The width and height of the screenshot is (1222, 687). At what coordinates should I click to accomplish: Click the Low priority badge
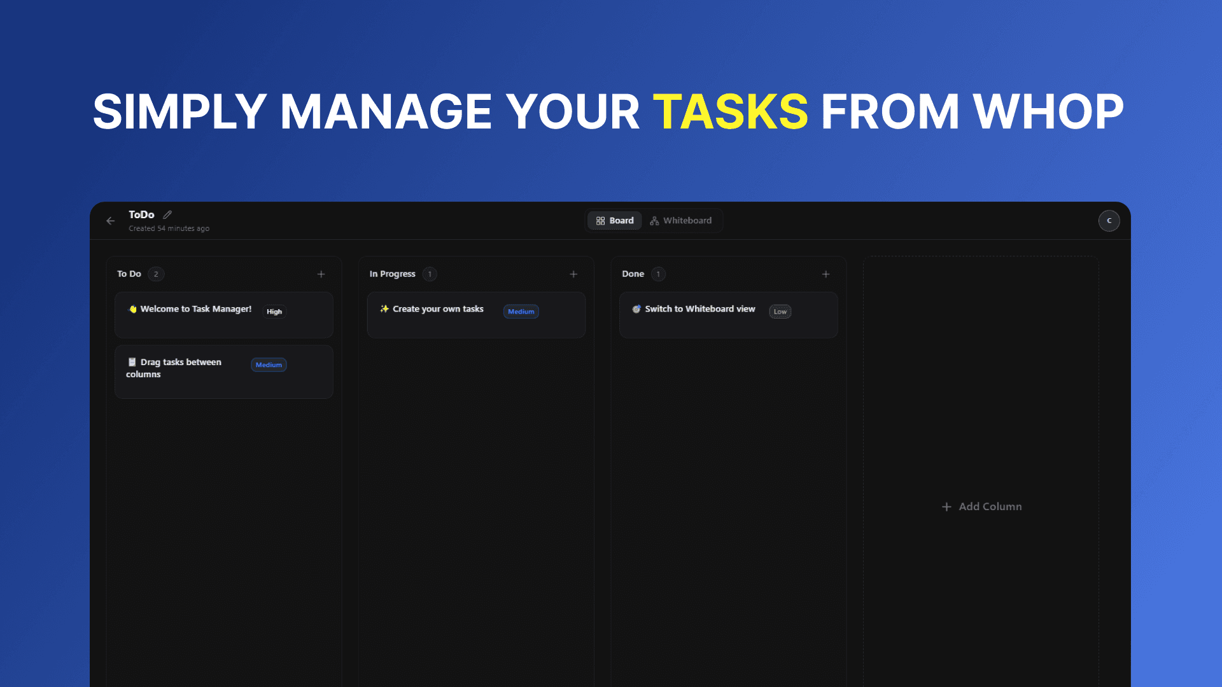point(780,312)
